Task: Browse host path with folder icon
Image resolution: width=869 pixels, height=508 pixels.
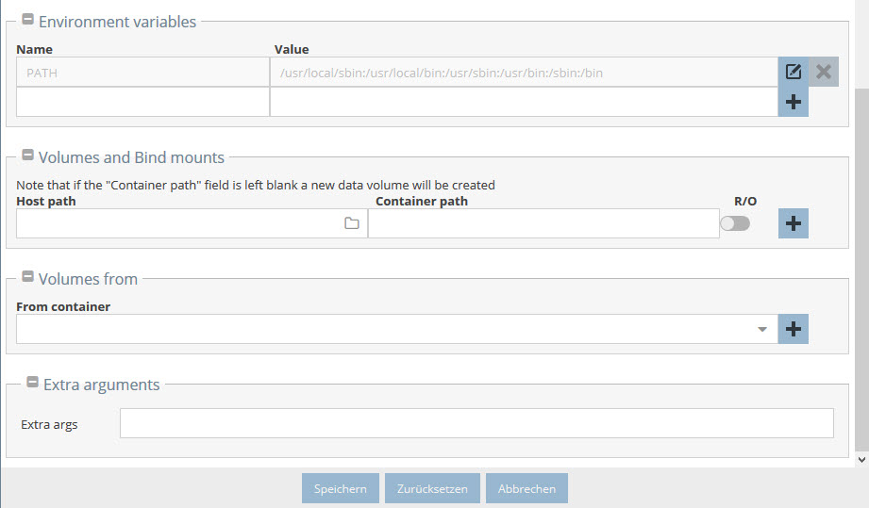Action: click(x=352, y=223)
